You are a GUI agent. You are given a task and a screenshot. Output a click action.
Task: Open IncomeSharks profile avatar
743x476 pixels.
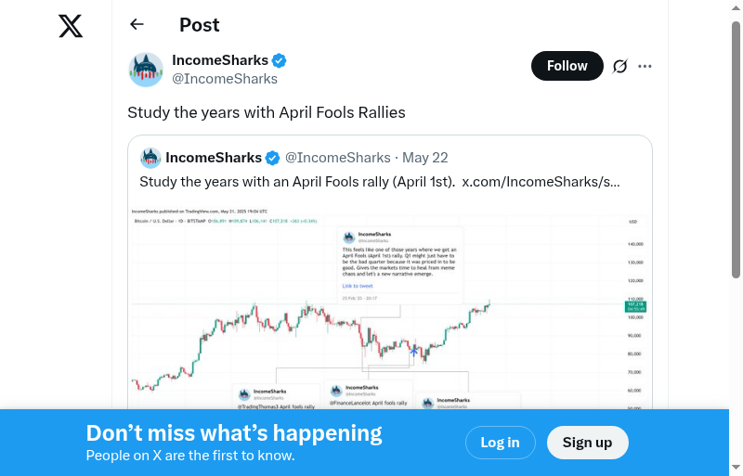(146, 70)
